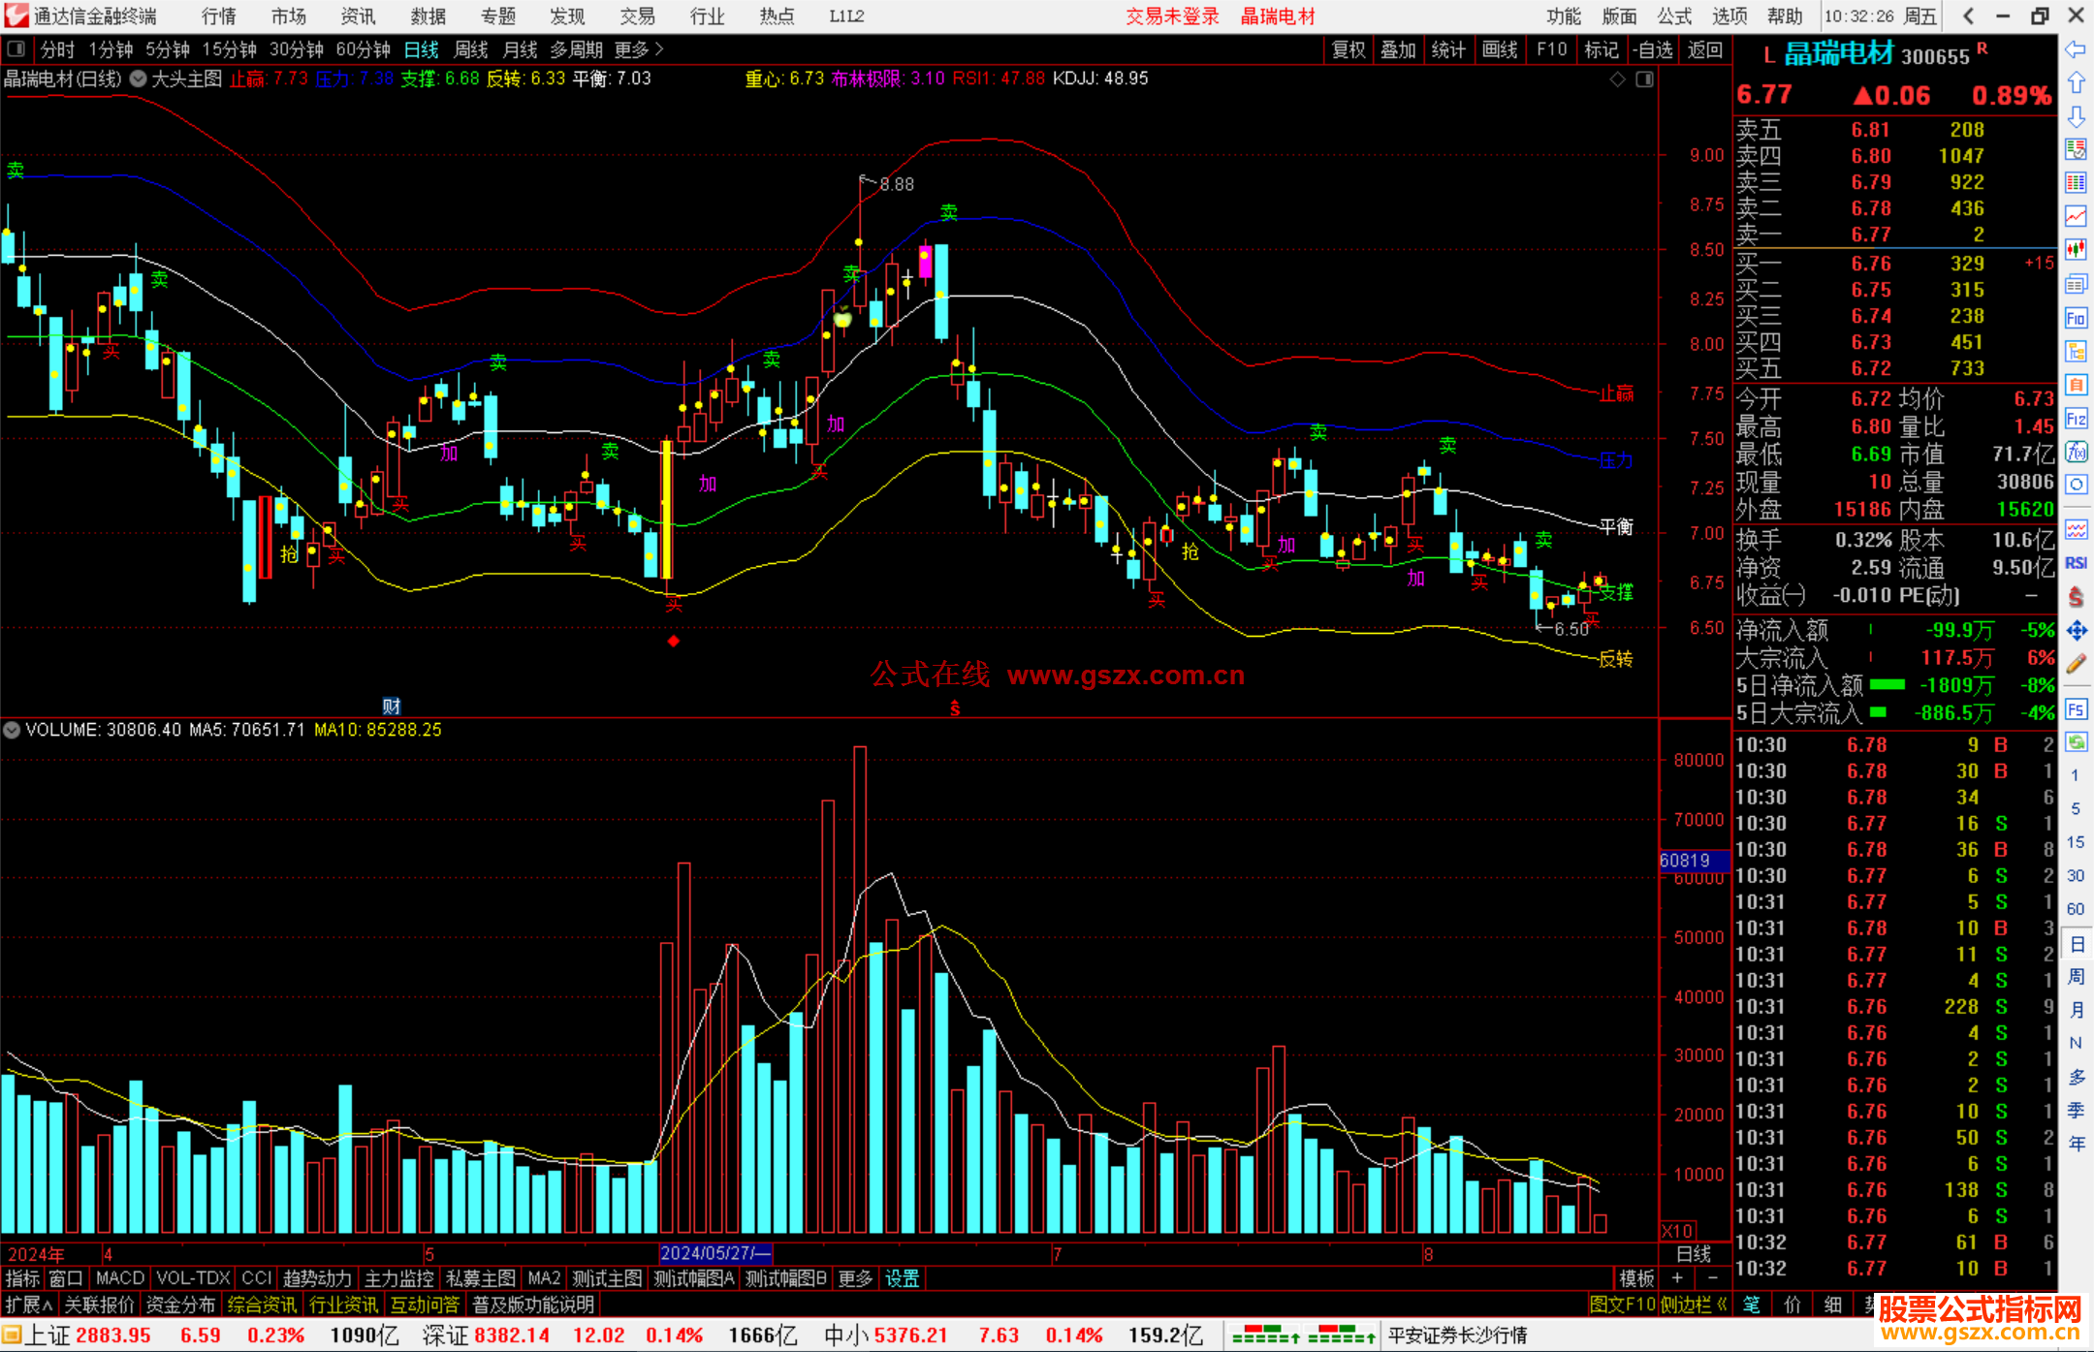Image resolution: width=2094 pixels, height=1352 pixels.
Task: Collapse the 侧边栏 sidebar panel
Action: [x=1695, y=1305]
